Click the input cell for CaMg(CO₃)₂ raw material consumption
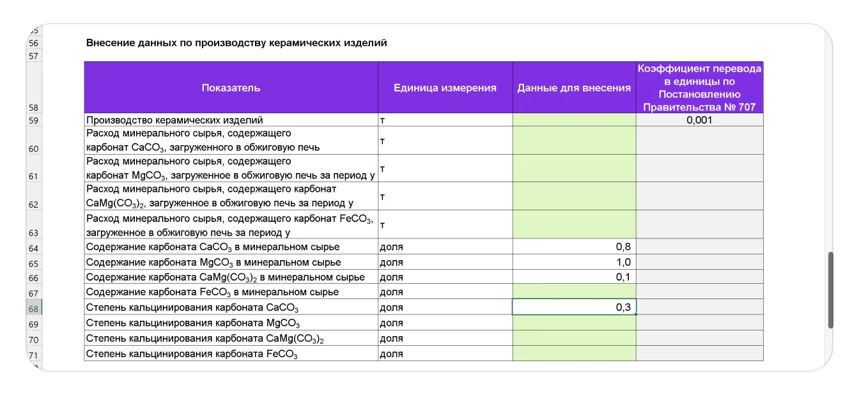 pos(574,197)
